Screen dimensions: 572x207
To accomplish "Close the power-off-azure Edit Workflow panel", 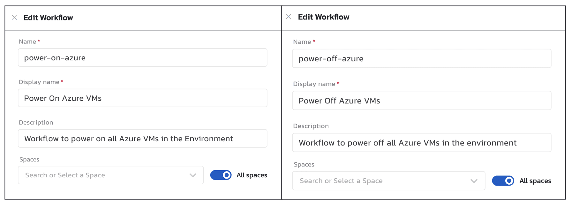I will click(289, 17).
